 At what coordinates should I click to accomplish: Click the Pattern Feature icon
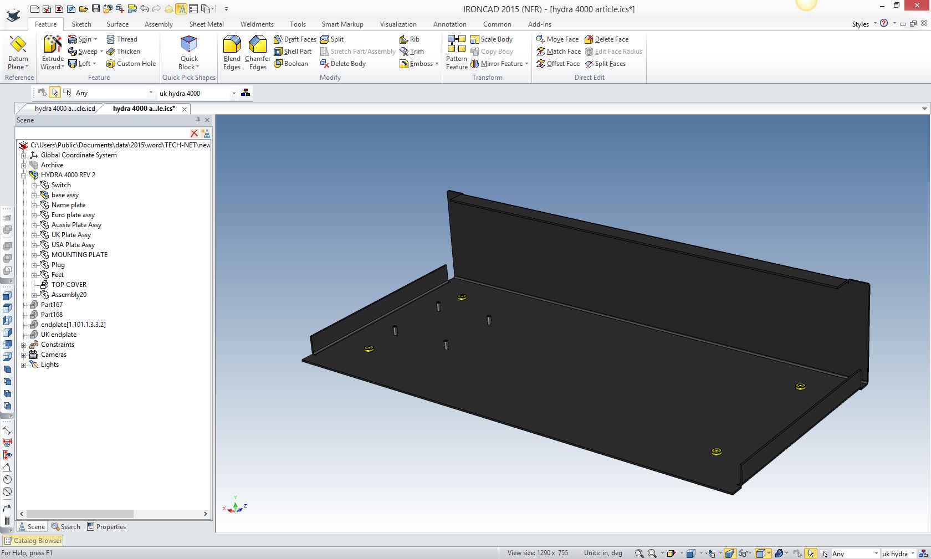point(456,44)
